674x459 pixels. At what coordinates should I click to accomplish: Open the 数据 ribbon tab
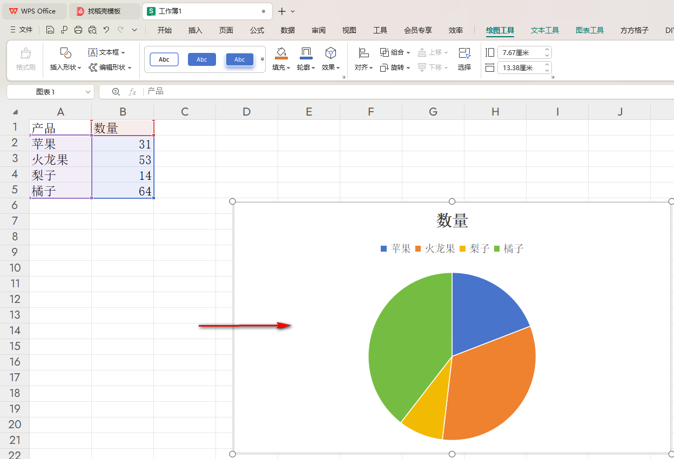click(x=288, y=30)
